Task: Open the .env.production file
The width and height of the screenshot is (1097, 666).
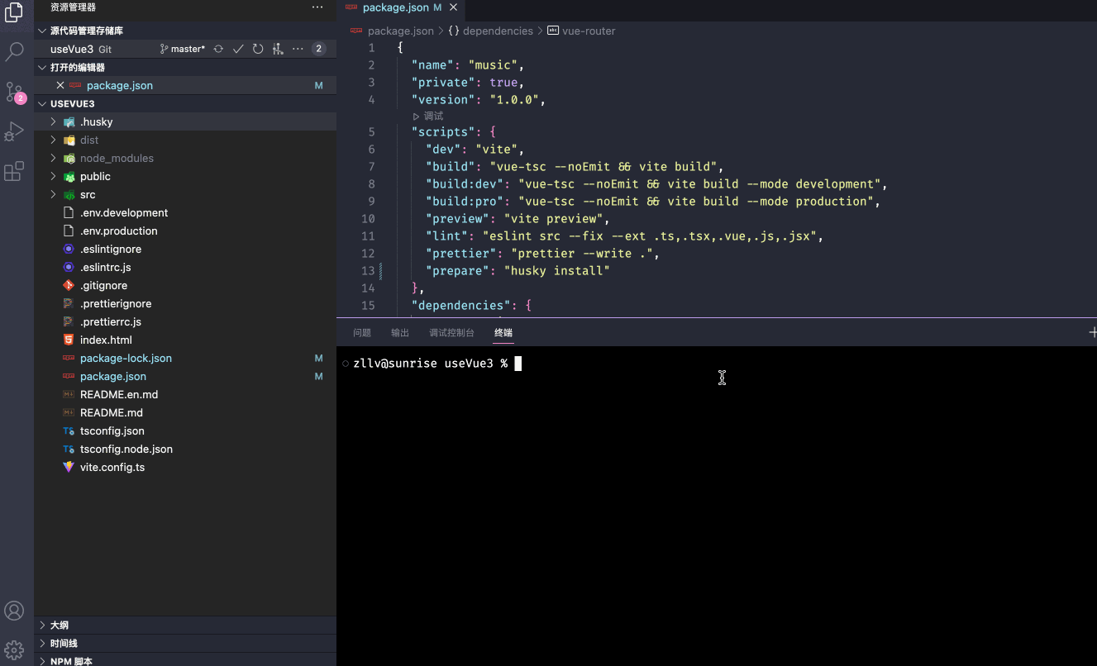Action: pos(185,231)
